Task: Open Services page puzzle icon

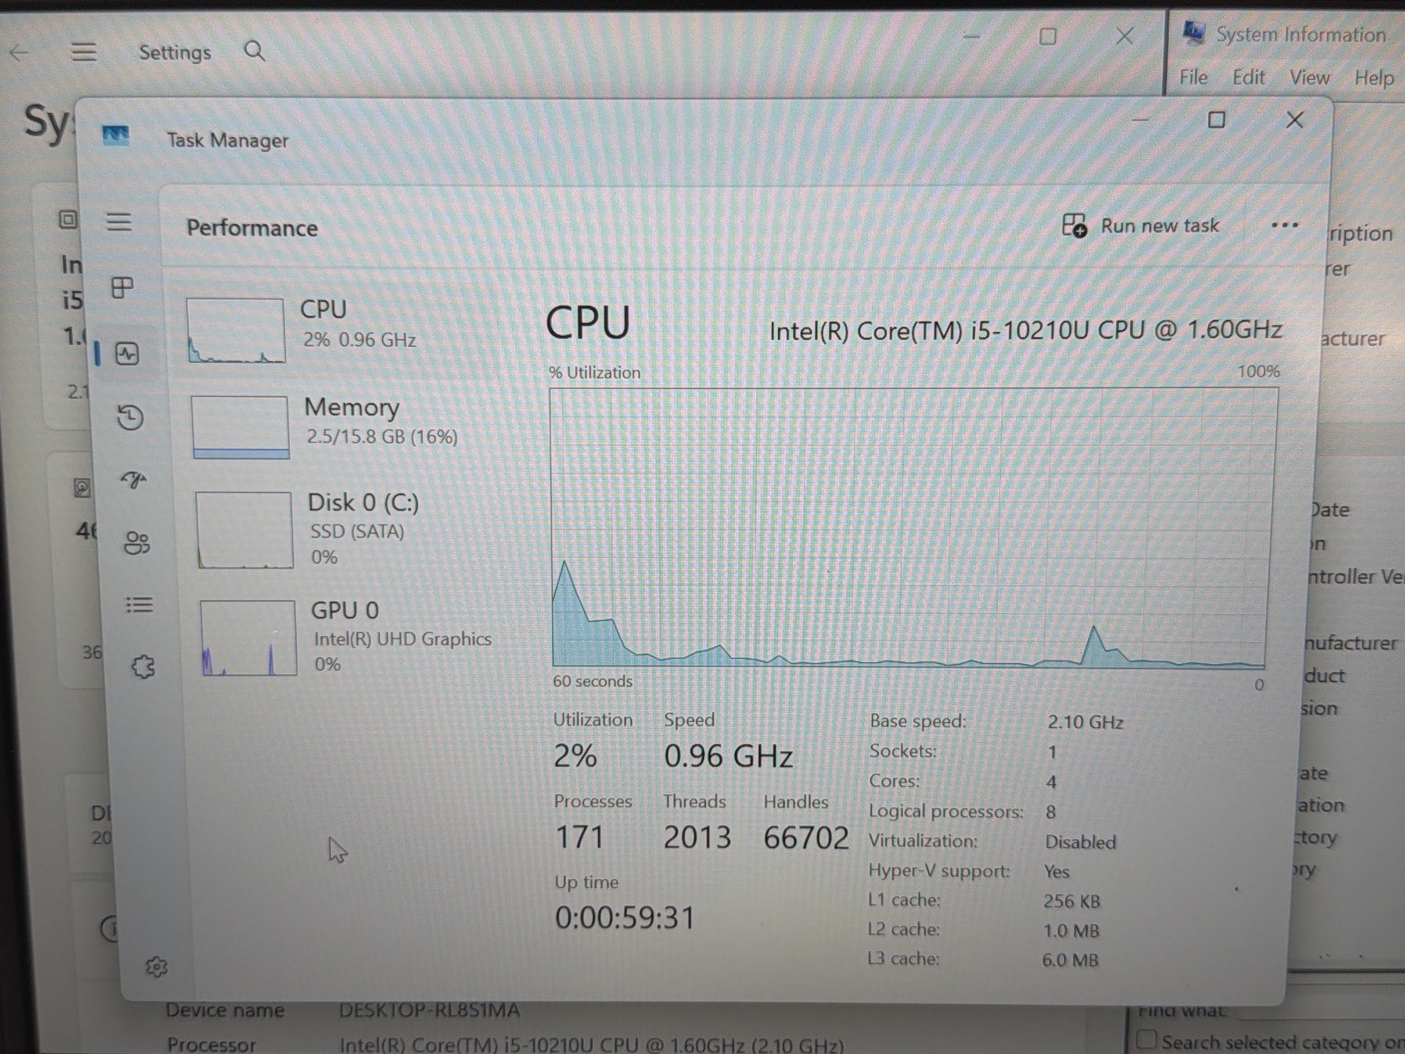Action: (143, 667)
